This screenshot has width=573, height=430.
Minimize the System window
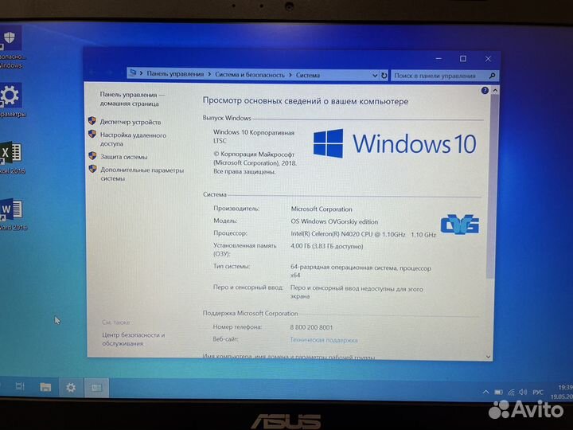click(x=439, y=58)
